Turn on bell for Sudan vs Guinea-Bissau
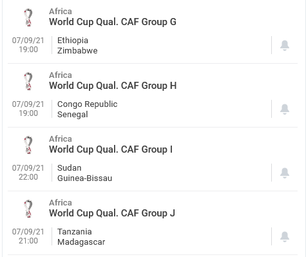This screenshot has height=257, width=306. (285, 173)
